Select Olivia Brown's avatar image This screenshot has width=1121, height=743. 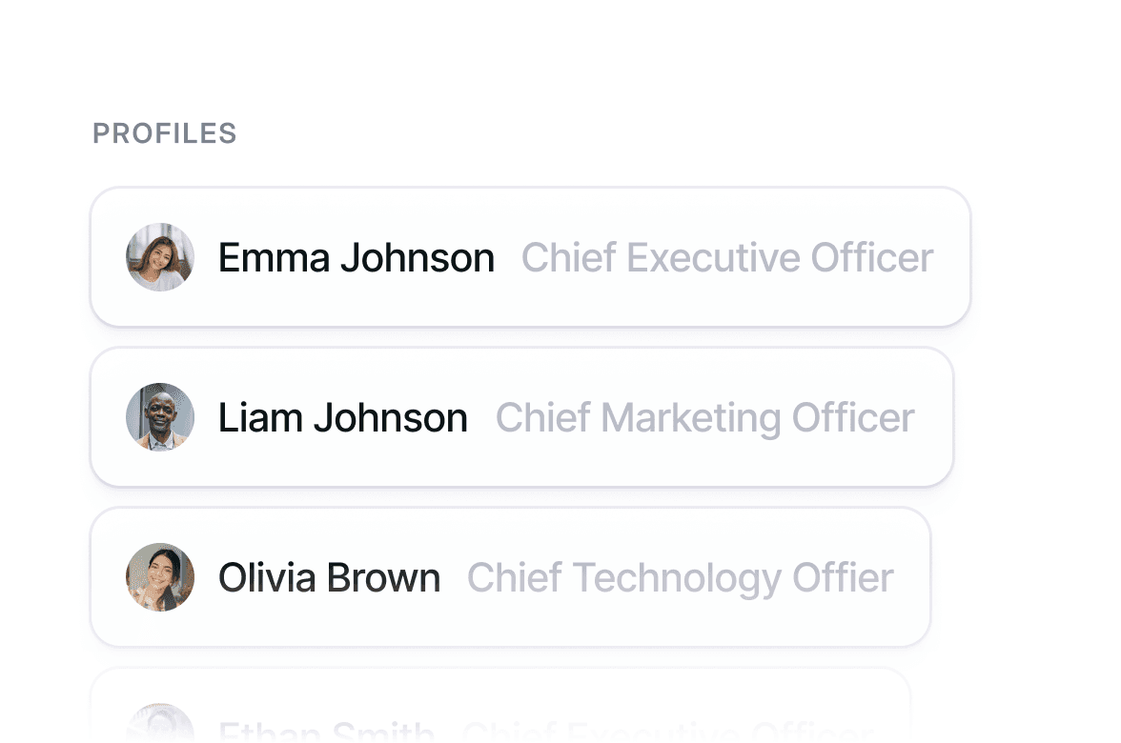point(160,577)
